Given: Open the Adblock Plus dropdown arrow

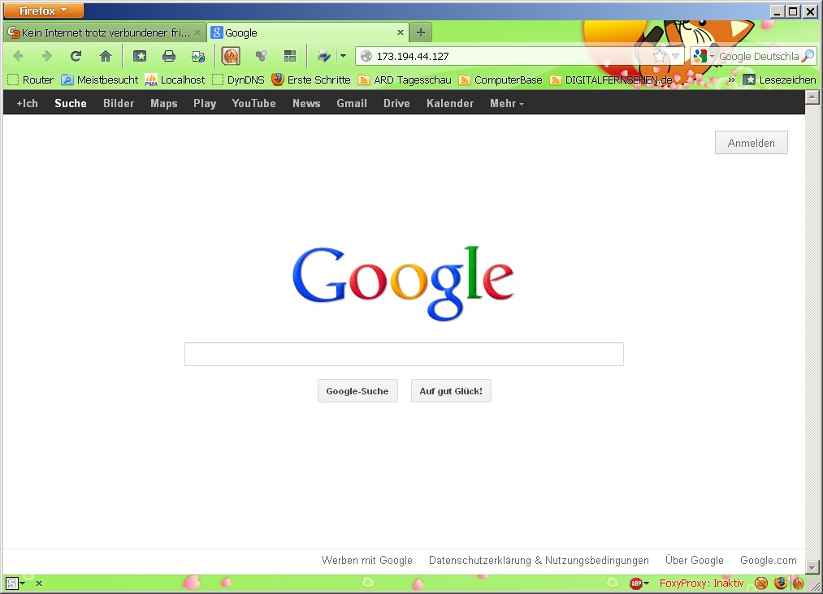Looking at the screenshot, I should pyautogui.click(x=646, y=583).
